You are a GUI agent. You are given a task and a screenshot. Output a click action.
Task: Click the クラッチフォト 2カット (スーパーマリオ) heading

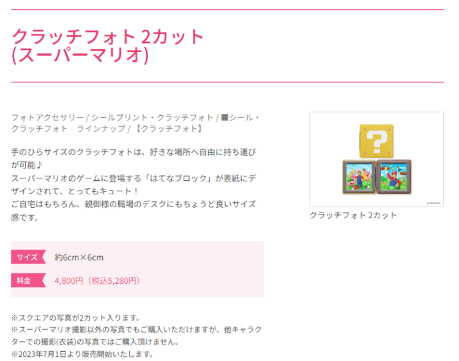tap(108, 46)
